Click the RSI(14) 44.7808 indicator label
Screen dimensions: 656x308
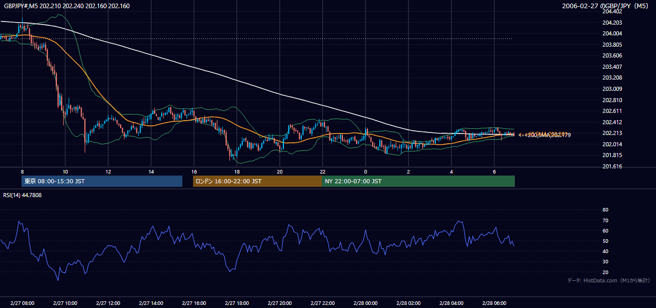click(x=23, y=195)
